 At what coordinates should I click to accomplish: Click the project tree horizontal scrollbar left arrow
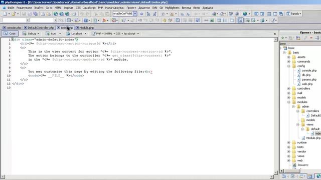[x=282, y=171]
